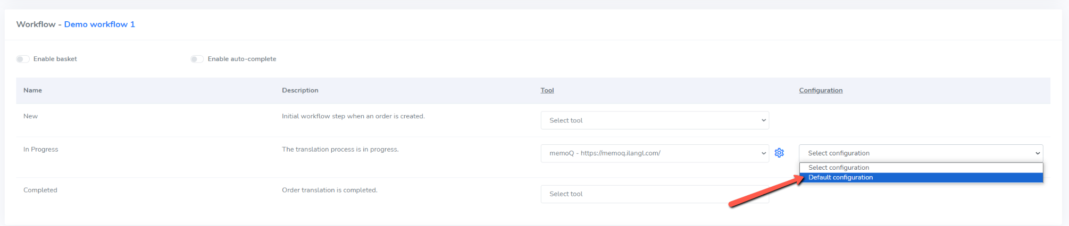1069x226 pixels.
Task: Toggle the Enable basket switch
Action: [x=23, y=59]
